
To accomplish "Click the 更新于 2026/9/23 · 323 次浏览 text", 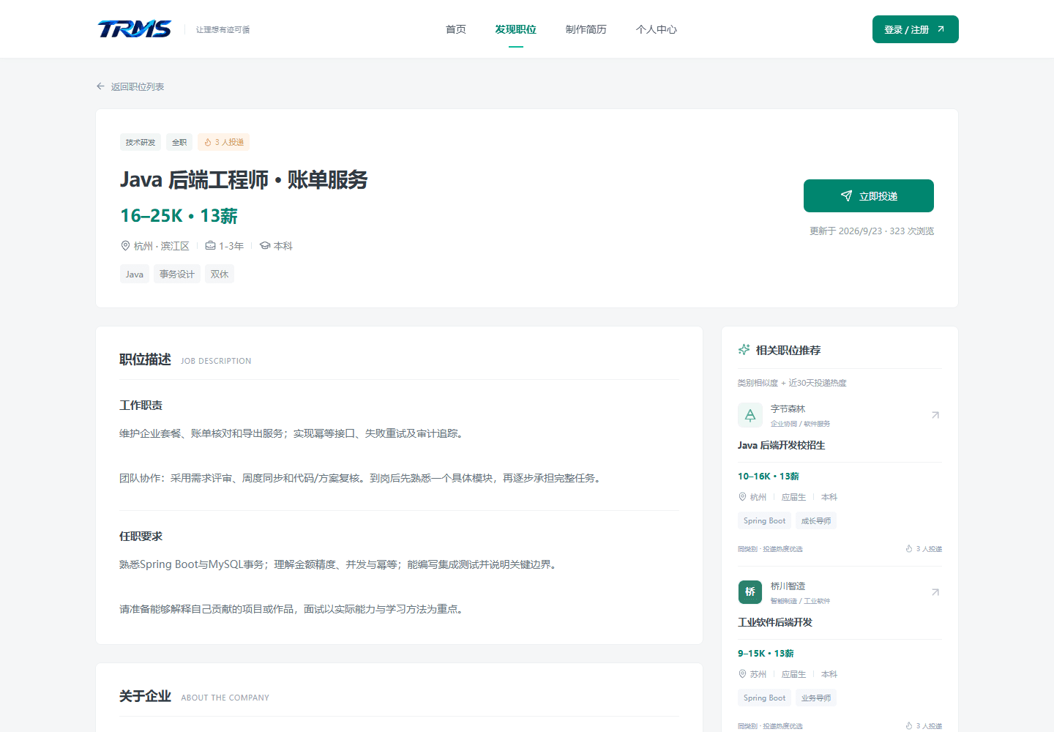I will (x=872, y=231).
